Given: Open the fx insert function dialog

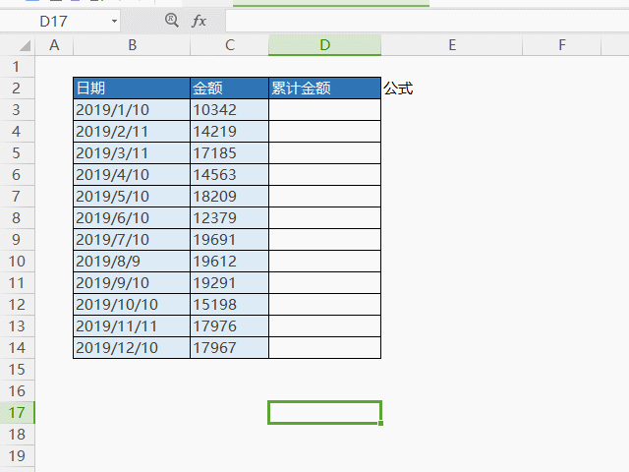Looking at the screenshot, I should [199, 21].
